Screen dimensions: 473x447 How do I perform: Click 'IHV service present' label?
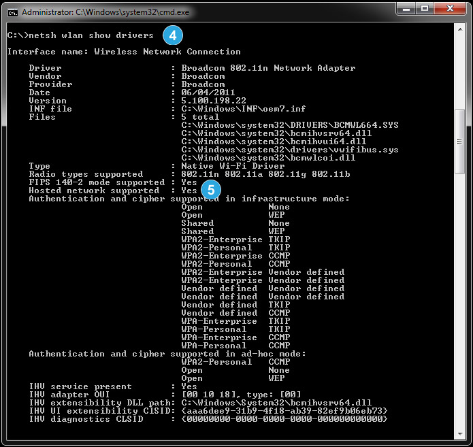80,386
